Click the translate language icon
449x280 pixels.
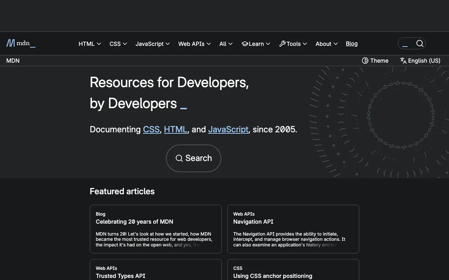[x=403, y=61]
